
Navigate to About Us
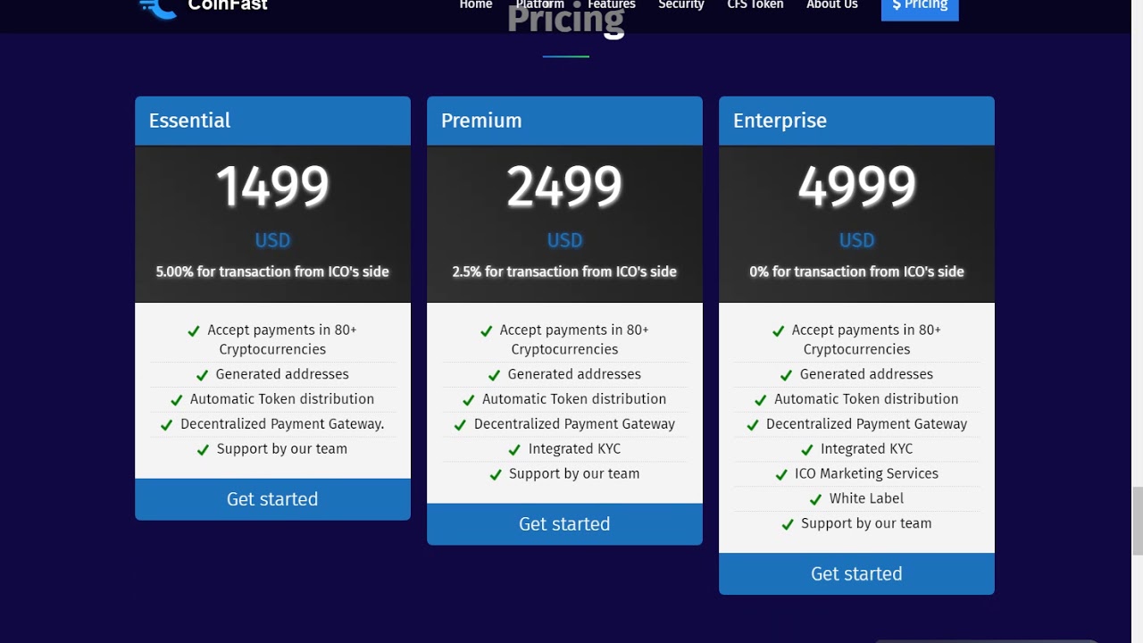(831, 5)
